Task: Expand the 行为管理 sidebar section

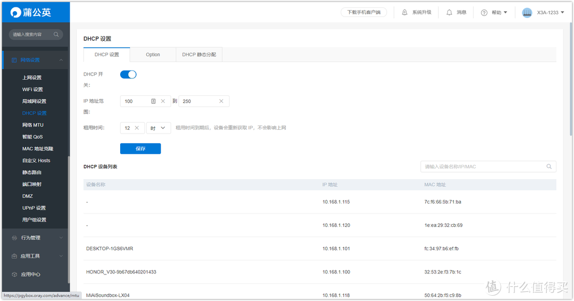Action: tap(35, 237)
